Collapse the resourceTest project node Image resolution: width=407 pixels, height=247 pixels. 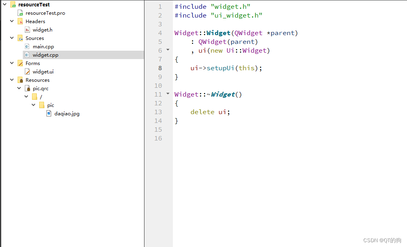pos(5,4)
